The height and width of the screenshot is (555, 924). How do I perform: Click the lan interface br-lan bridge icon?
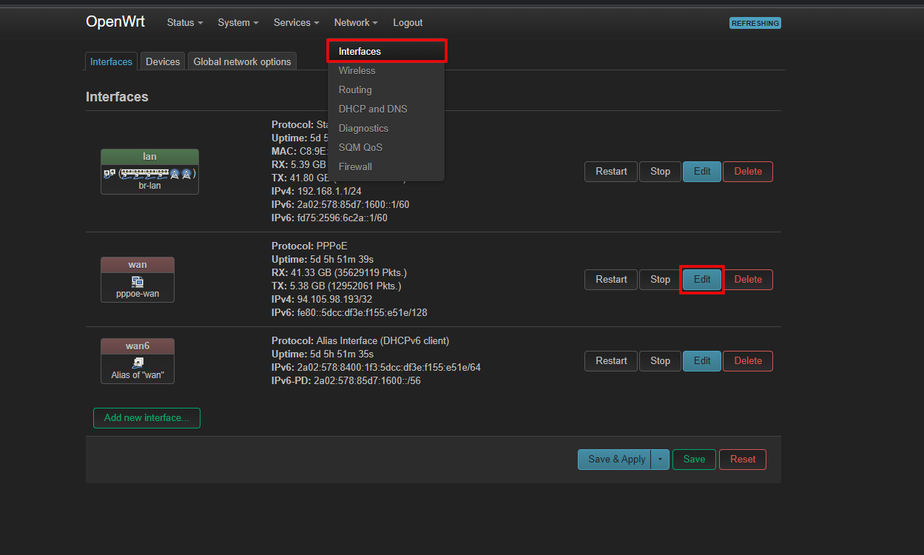point(149,173)
